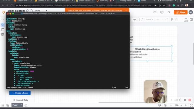The width and height of the screenshot is (194, 109).
Task: Bookmark the page with star icon
Action: tap(164, 5)
